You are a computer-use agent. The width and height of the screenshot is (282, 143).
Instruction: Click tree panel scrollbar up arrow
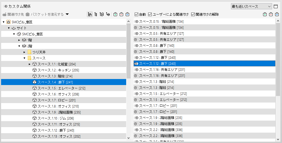[128, 21]
